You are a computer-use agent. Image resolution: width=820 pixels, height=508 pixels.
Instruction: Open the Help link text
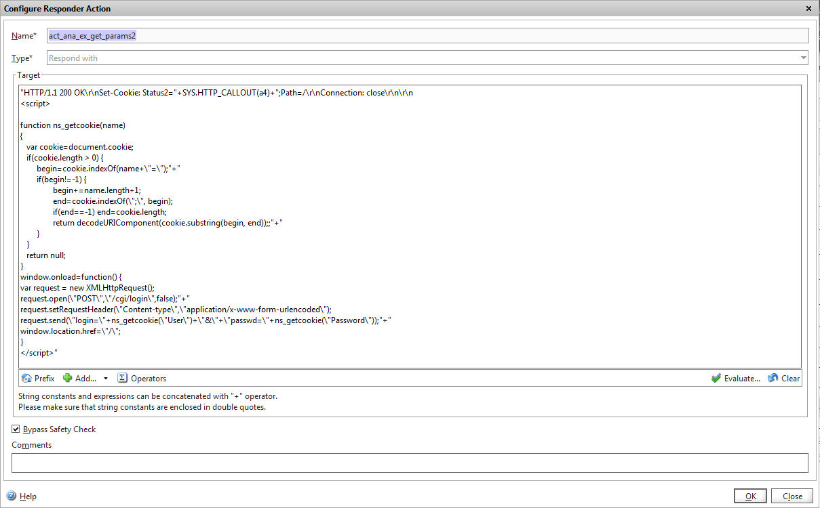tap(28, 496)
